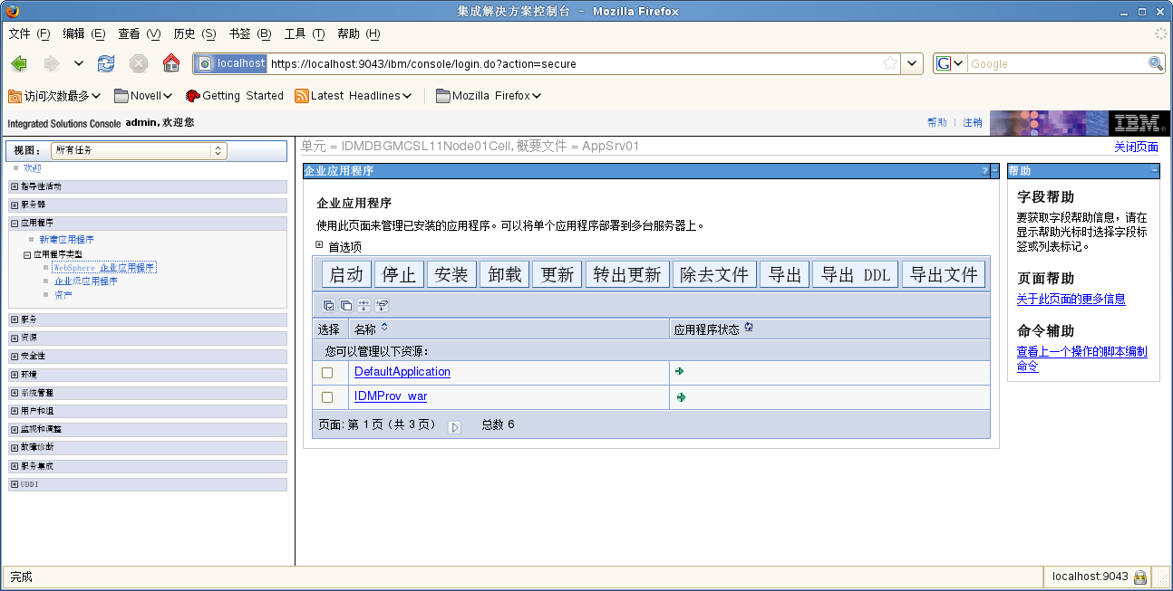Click the 除去文件 button
Viewport: 1173px width, 591px height.
[714, 275]
